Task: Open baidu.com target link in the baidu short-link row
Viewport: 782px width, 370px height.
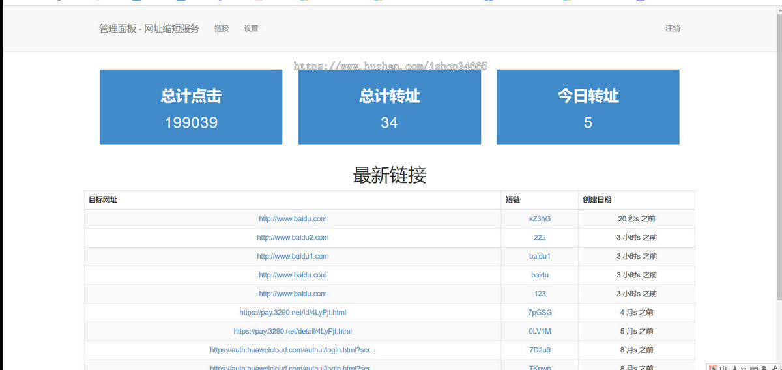Action: [293, 275]
